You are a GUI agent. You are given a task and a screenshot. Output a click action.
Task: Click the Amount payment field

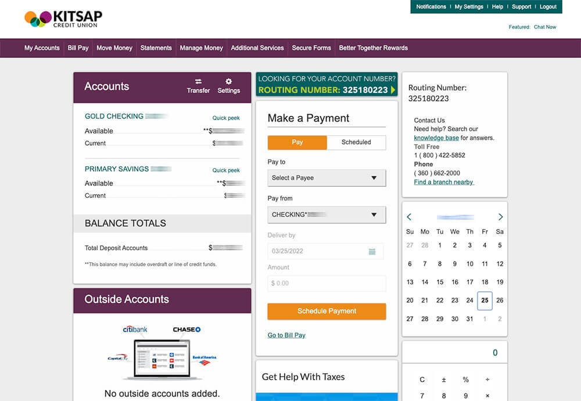[x=326, y=283]
